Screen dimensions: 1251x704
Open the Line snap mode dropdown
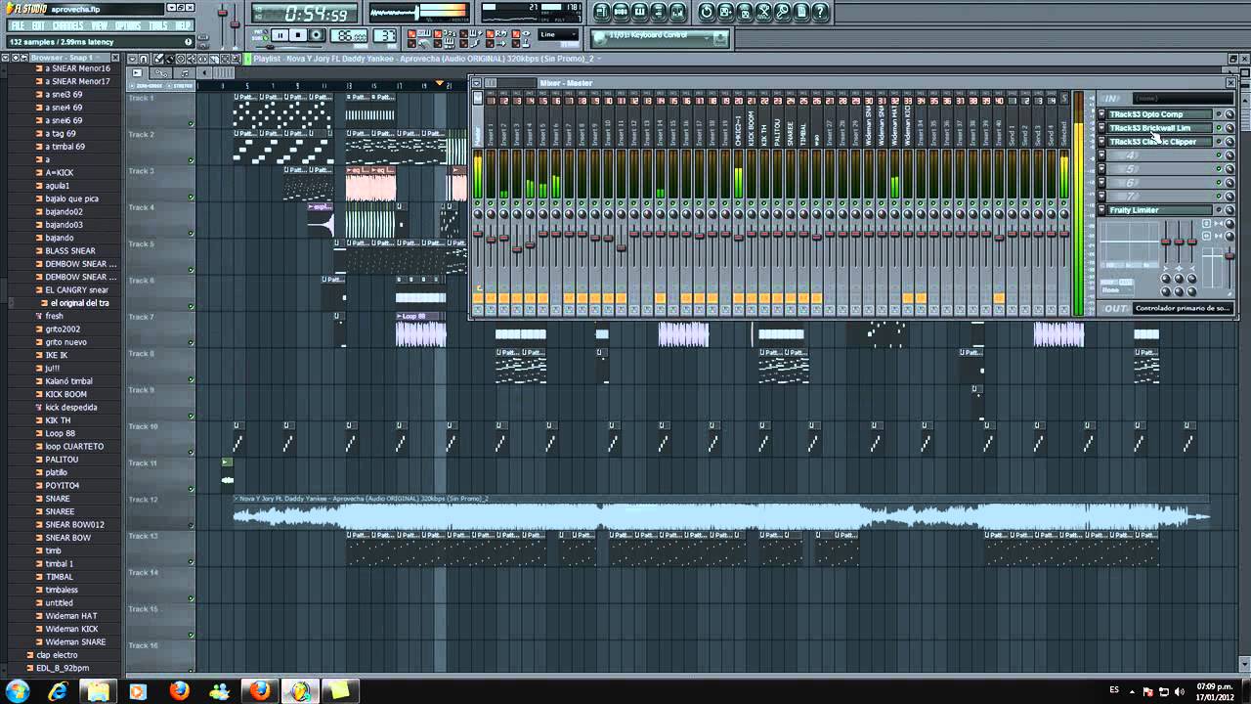point(559,35)
